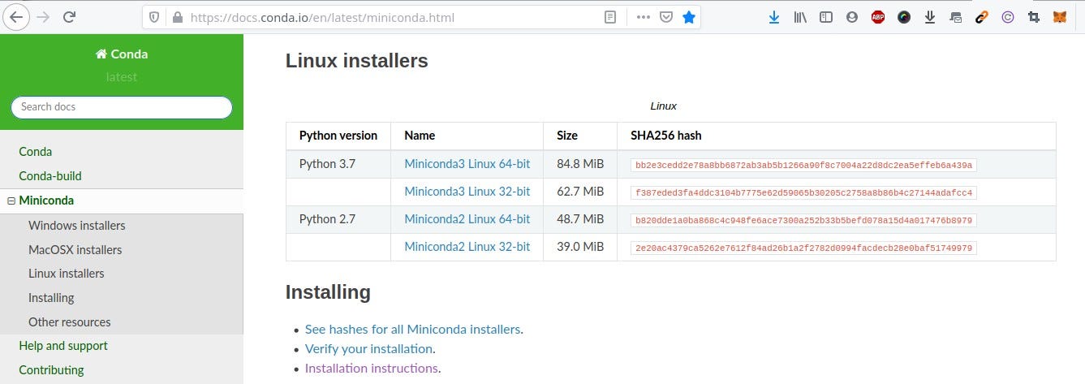Click the blue bookmark star
This screenshot has width=1085, height=384.
point(689,17)
